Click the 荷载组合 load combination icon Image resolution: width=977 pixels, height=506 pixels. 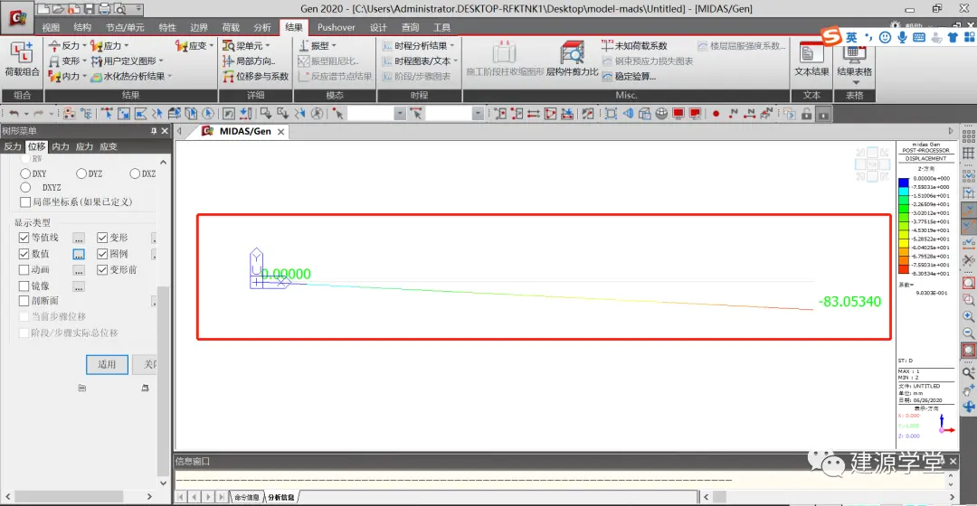click(x=22, y=59)
